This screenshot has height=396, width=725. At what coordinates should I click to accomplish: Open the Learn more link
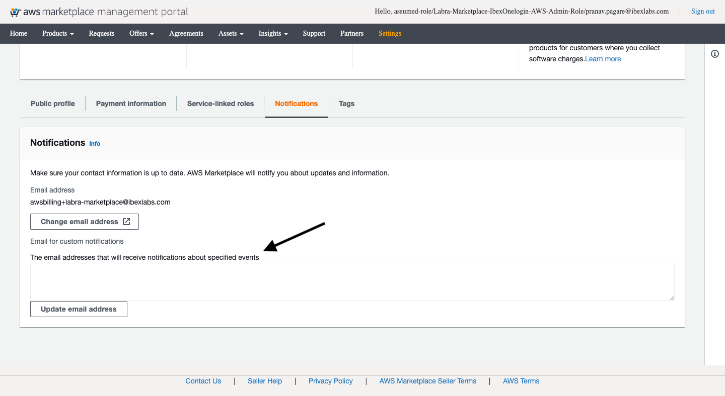(603, 59)
